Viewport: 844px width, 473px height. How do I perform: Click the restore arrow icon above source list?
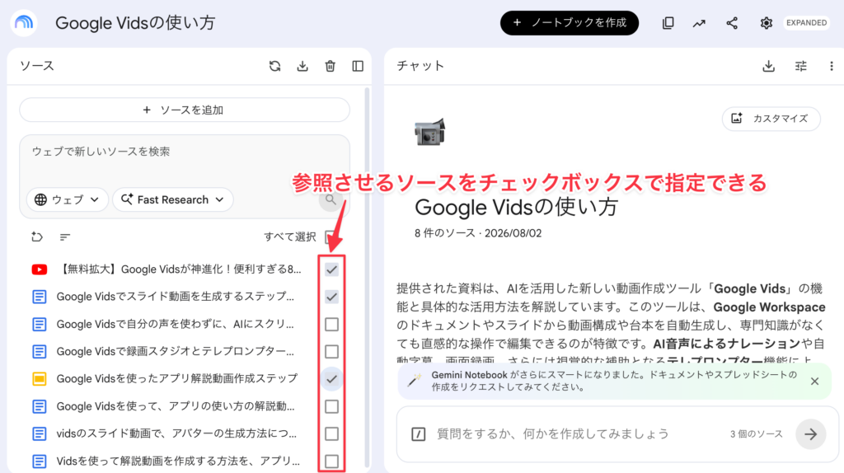37,236
